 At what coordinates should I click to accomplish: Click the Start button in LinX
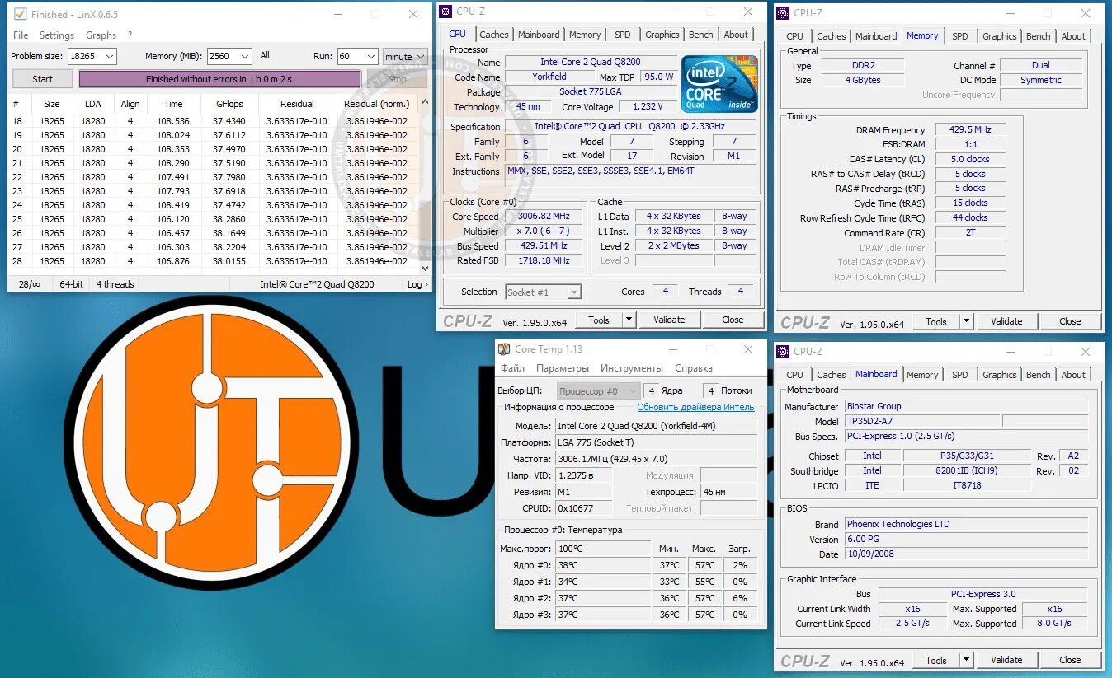(x=42, y=79)
